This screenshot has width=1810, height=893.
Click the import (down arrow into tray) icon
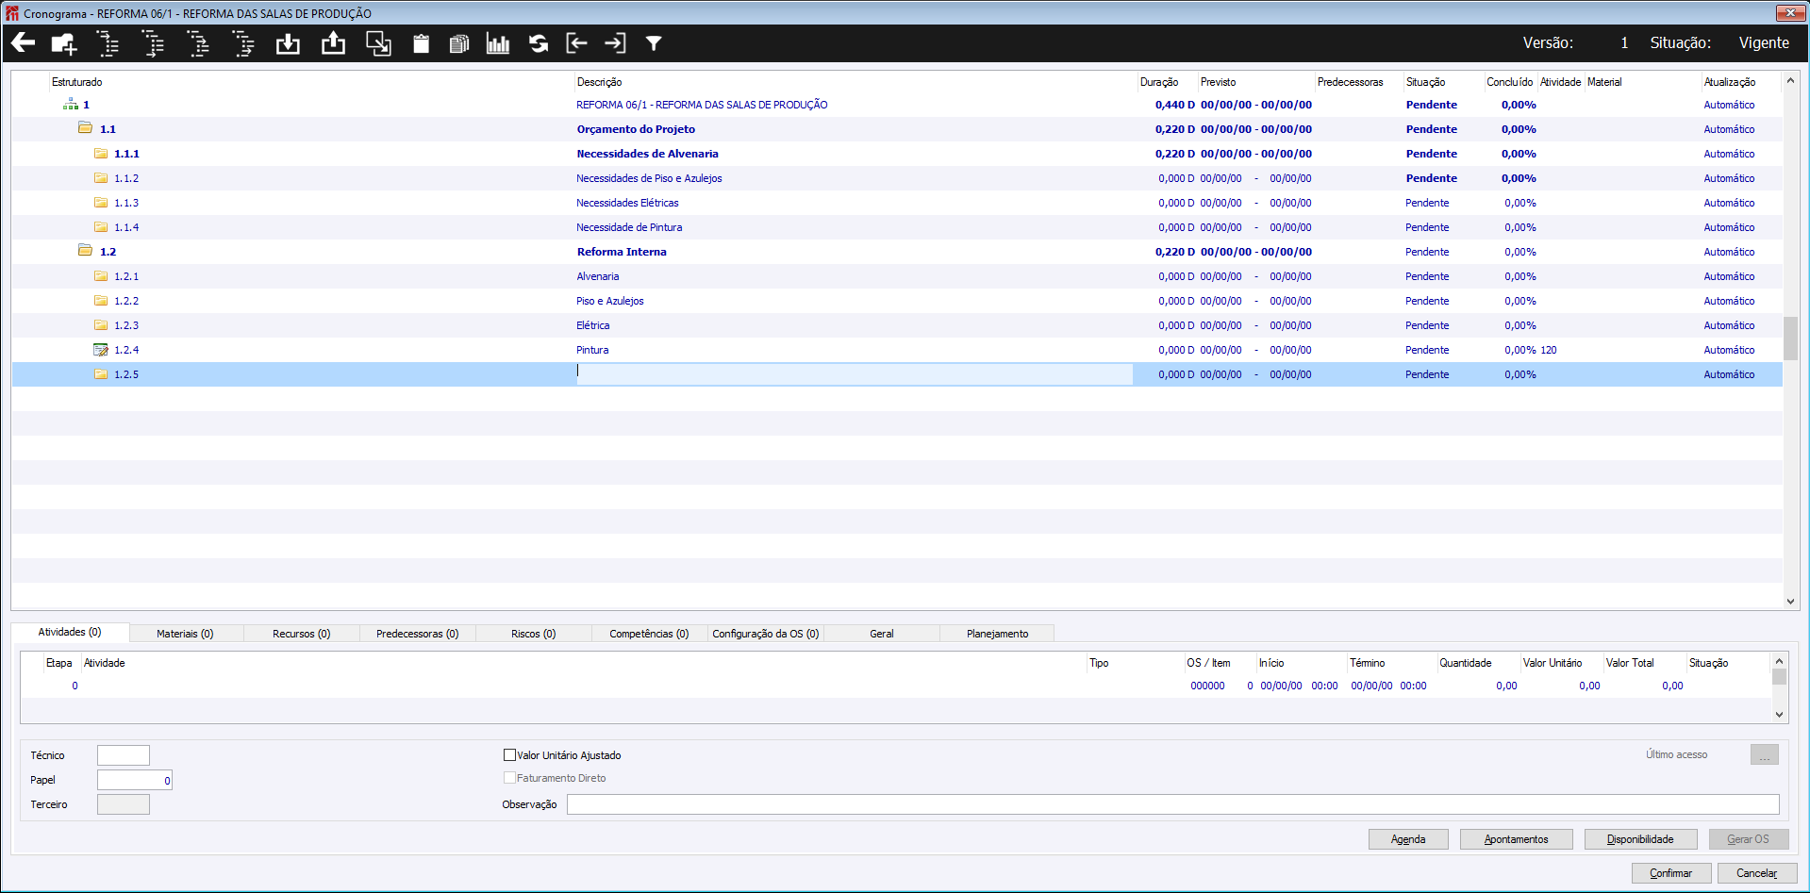pos(288,43)
